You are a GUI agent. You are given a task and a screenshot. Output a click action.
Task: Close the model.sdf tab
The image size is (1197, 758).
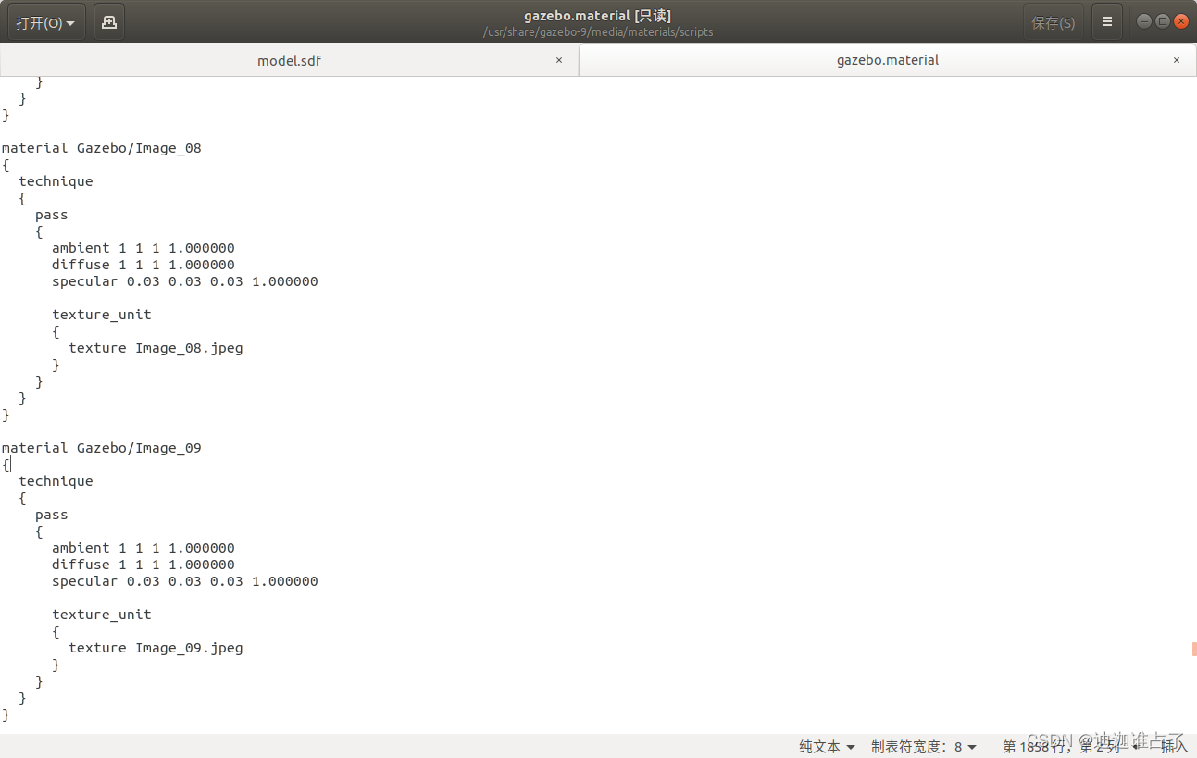coord(558,60)
